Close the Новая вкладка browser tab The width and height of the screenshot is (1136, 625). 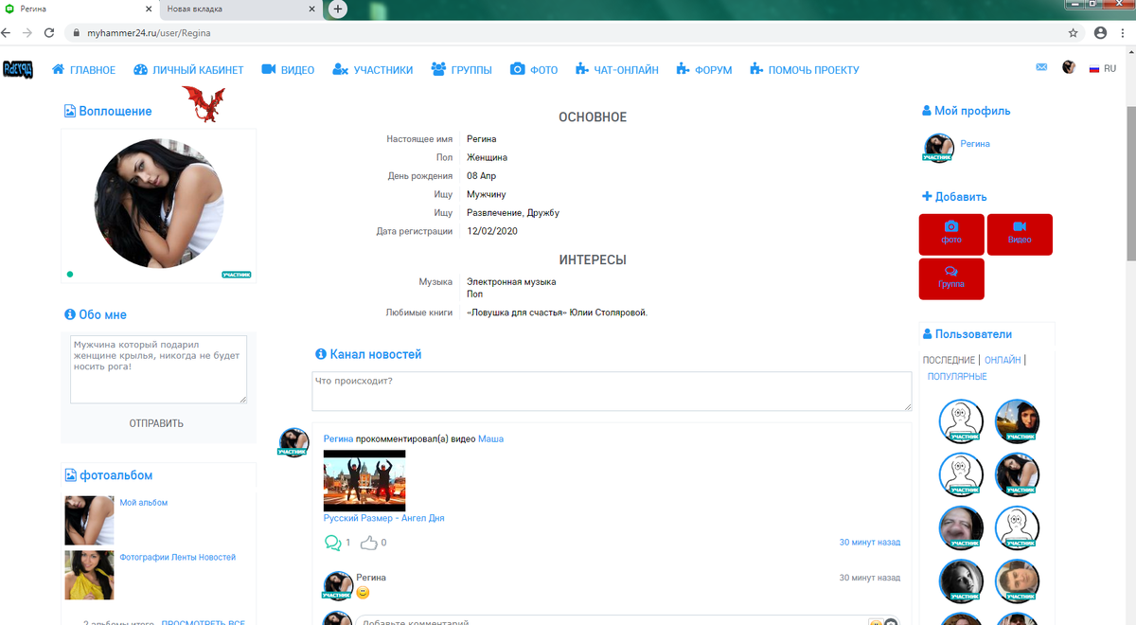311,9
